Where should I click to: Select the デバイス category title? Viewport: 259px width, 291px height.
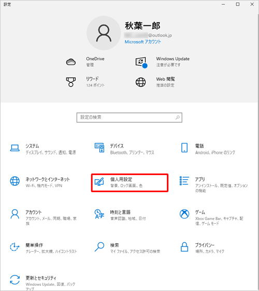coord(117,146)
